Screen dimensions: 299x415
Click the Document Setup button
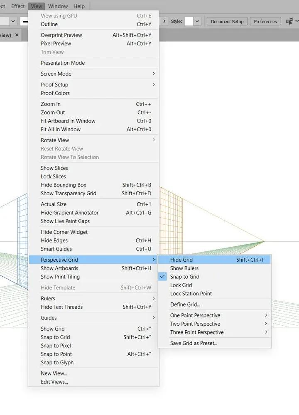click(x=227, y=22)
